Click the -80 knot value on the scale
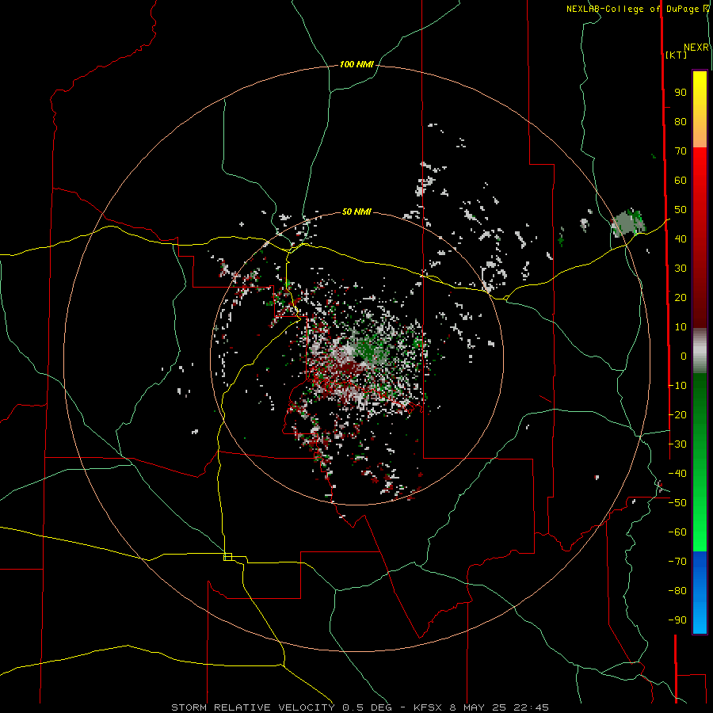Image resolution: width=713 pixels, height=713 pixels. tap(677, 591)
